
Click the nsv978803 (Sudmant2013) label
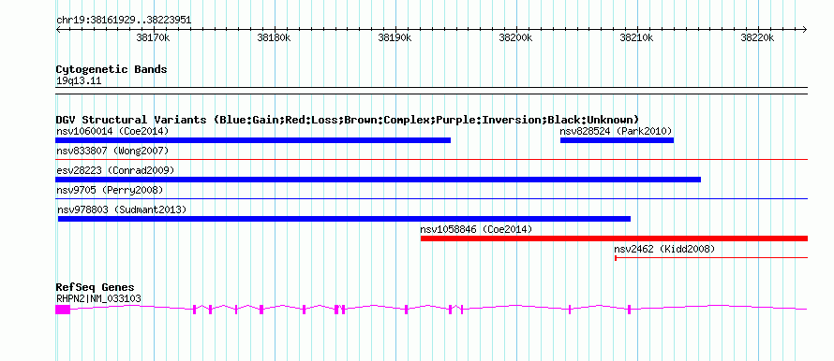click(122, 209)
